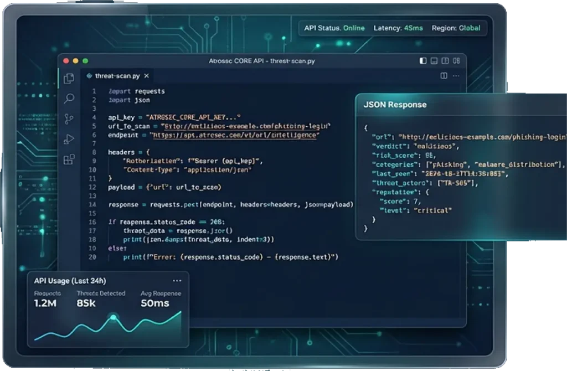The width and height of the screenshot is (567, 371).
Task: Open the Extensions blocks icon
Action: click(x=69, y=160)
